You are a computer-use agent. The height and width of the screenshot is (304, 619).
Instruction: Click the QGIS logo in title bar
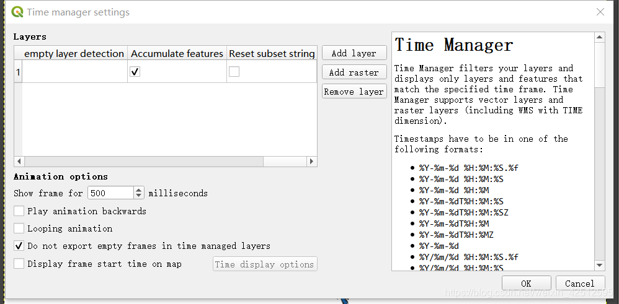pyautogui.click(x=17, y=12)
